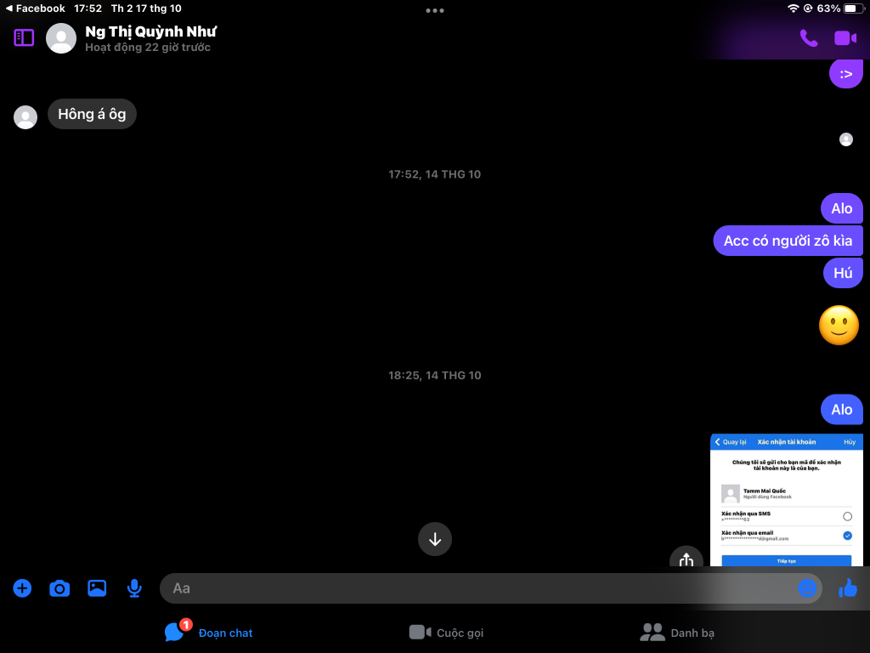Open Ng Thị Quỳnh Như profile header
The height and width of the screenshot is (653, 870).
click(x=150, y=38)
